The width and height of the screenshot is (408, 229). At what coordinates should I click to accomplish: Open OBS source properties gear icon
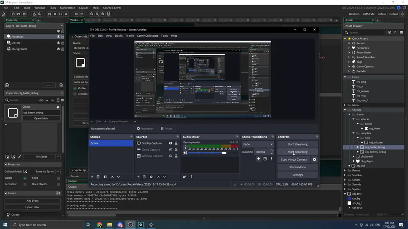click(x=151, y=177)
